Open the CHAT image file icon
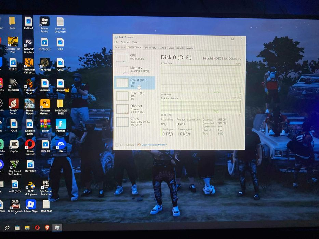The height and width of the screenshot is (239, 319). tap(61, 65)
